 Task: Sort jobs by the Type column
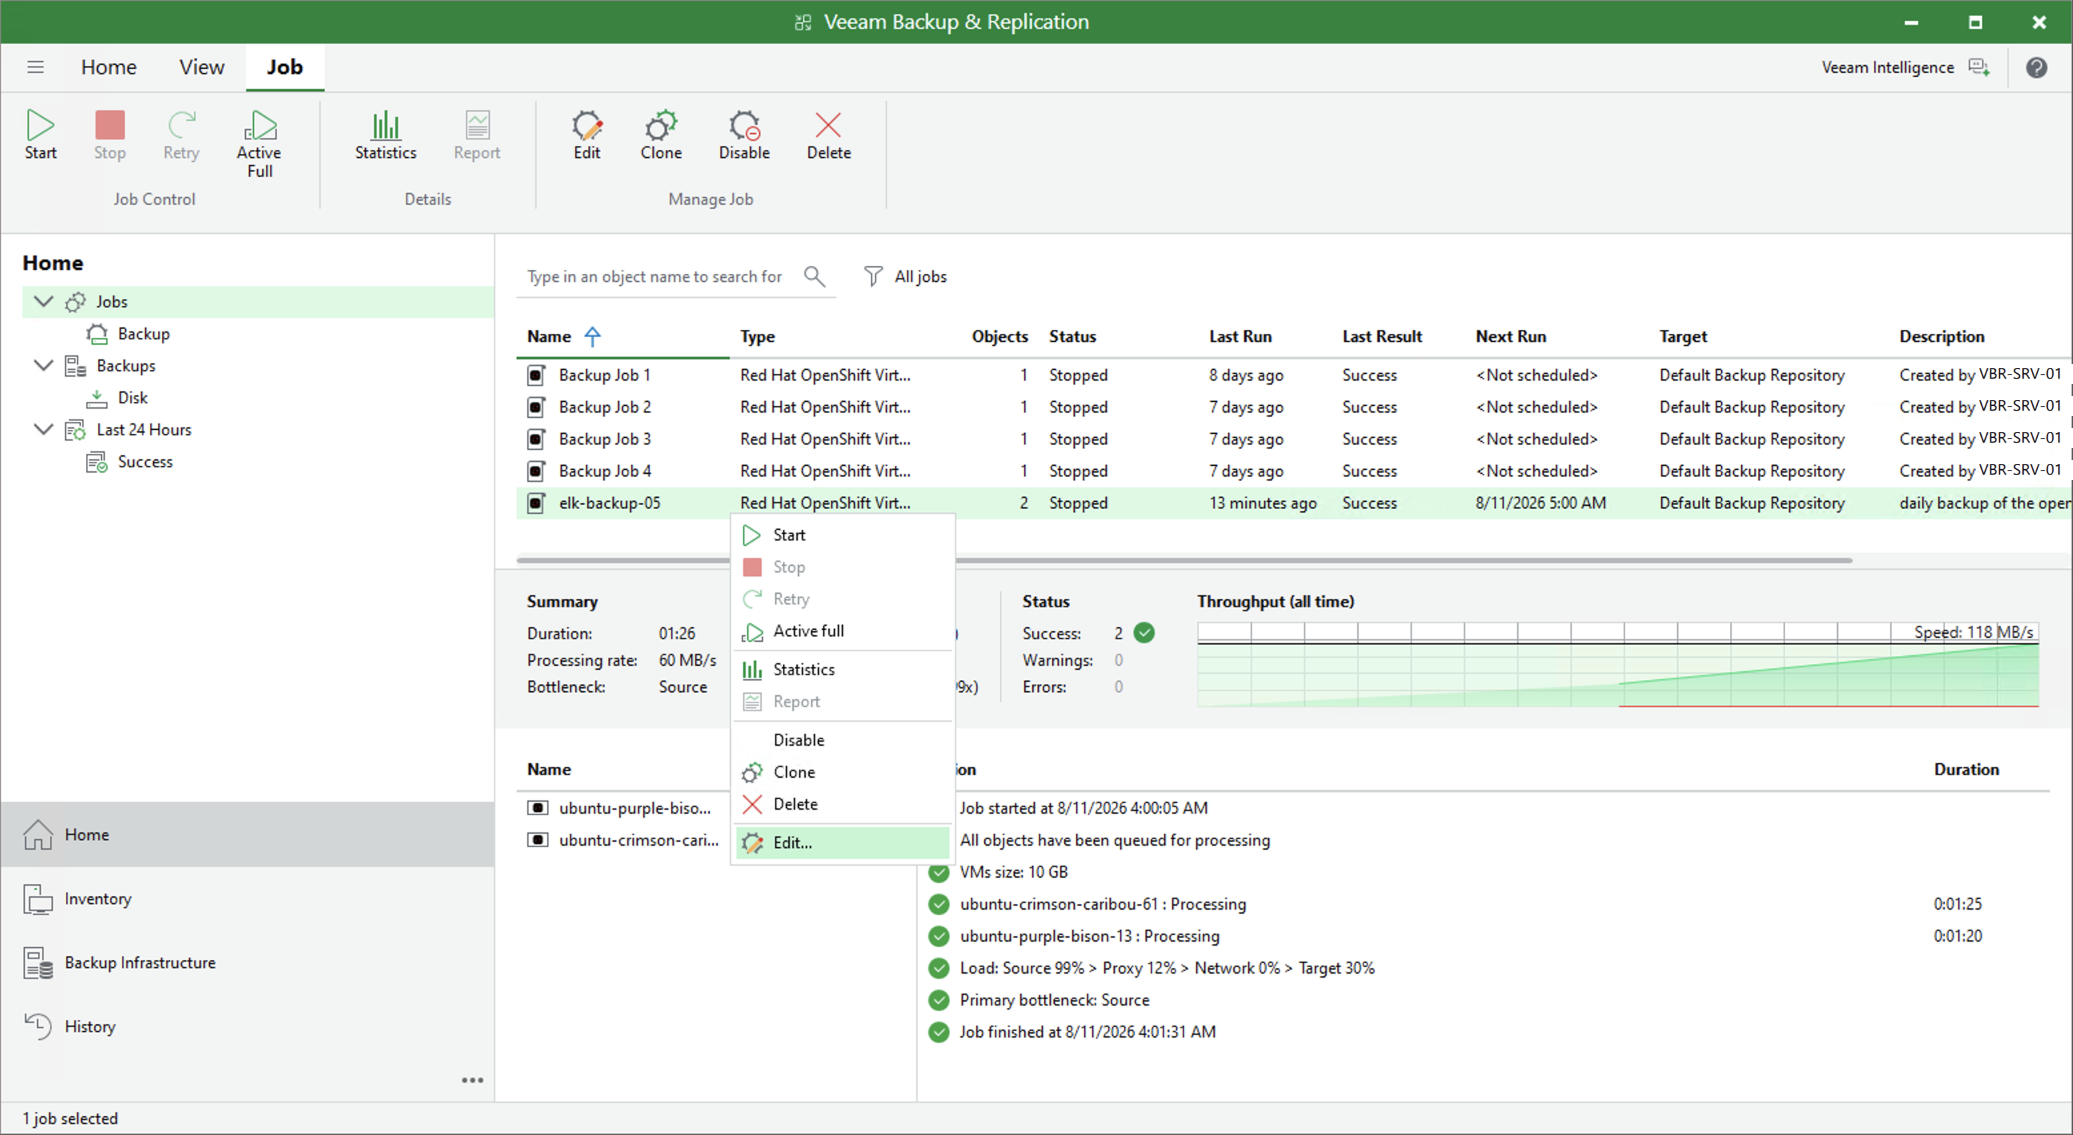[757, 337]
